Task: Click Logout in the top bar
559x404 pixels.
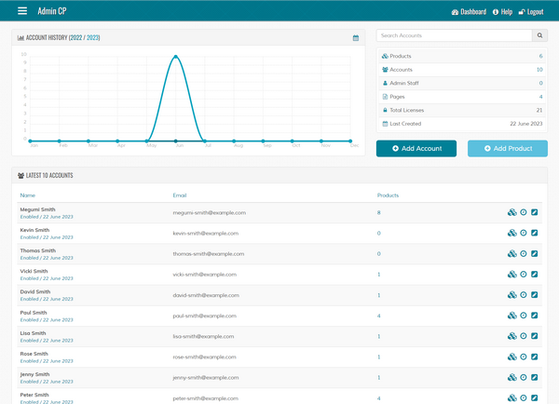Action: point(531,12)
